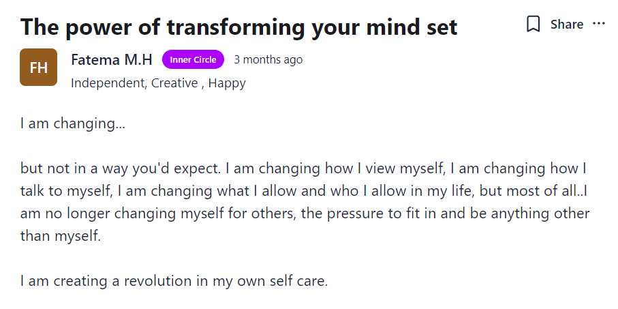Image resolution: width=618 pixels, height=309 pixels.
Task: Bookmark this post with the bookmark icon
Action: click(533, 25)
